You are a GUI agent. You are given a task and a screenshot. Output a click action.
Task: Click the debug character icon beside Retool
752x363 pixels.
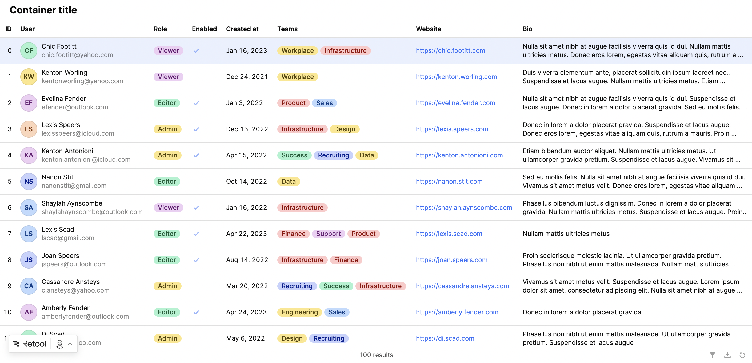[x=60, y=344]
